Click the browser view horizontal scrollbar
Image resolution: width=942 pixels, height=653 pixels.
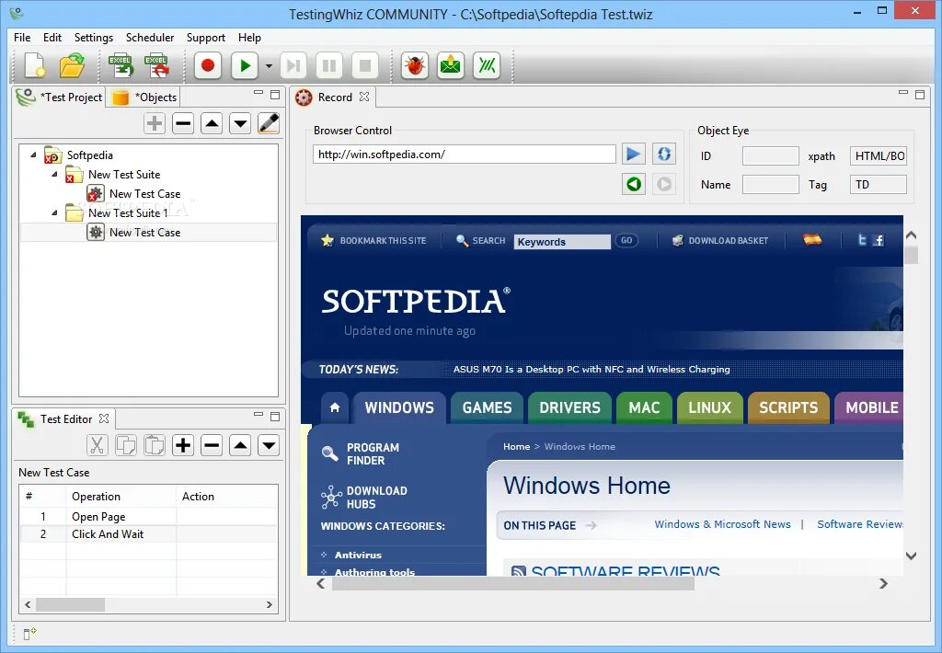tap(513, 583)
